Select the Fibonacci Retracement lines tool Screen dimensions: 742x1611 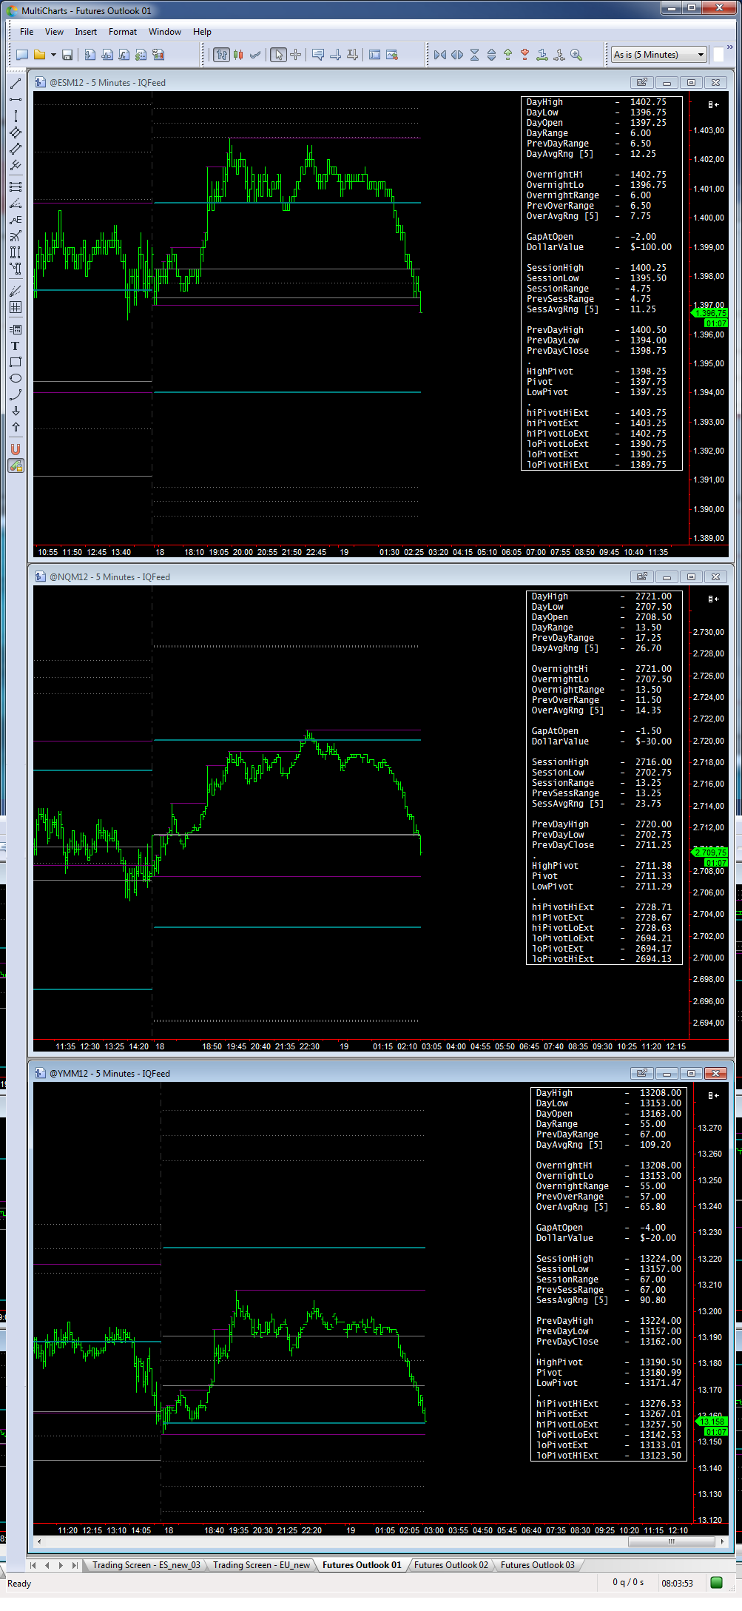click(x=16, y=186)
